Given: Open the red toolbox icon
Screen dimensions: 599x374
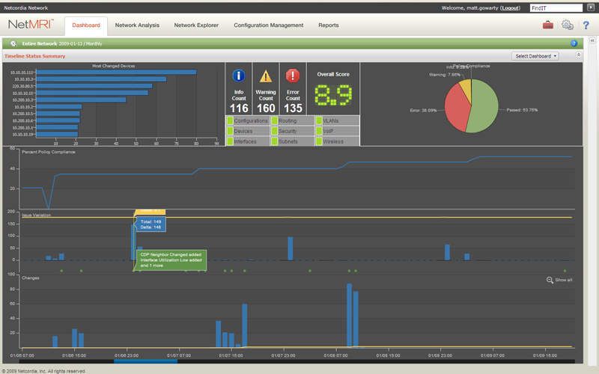Looking at the screenshot, I should click(x=548, y=25).
